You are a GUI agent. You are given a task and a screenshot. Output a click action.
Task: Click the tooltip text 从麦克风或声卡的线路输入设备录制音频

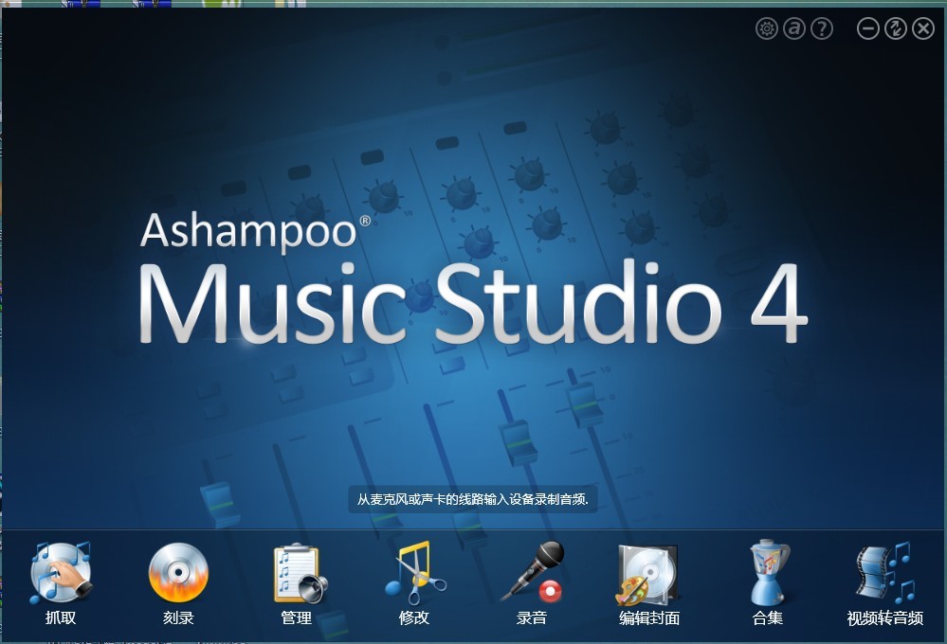tap(473, 499)
